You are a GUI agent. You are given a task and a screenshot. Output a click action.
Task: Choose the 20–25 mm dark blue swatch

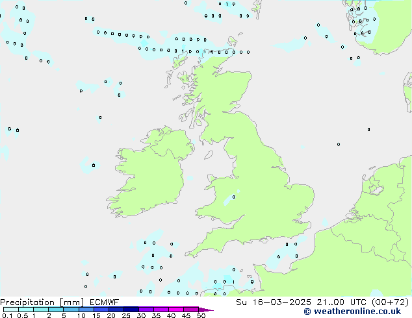[x=116, y=310]
